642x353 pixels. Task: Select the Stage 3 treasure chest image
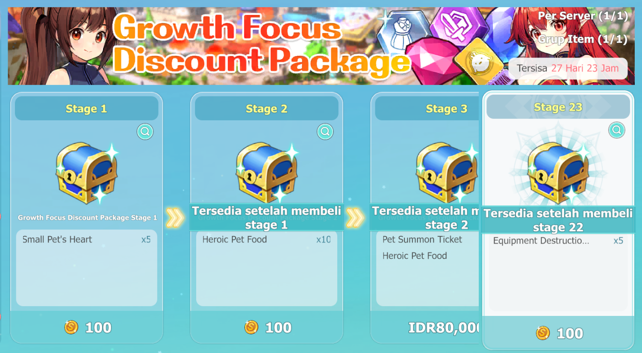pyautogui.click(x=447, y=173)
